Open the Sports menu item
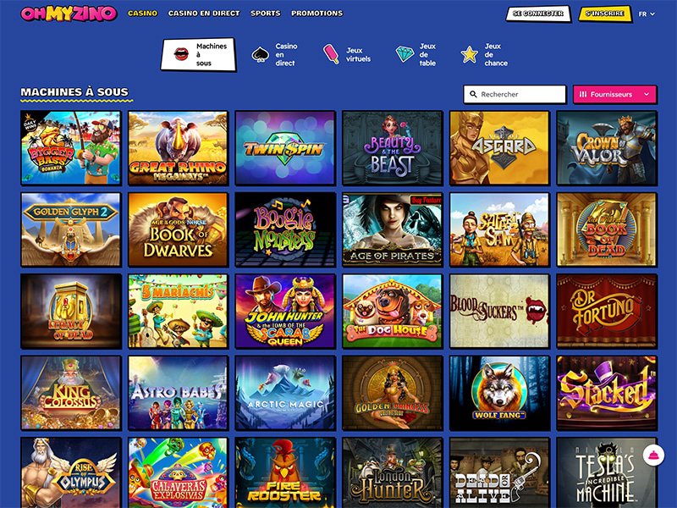The height and width of the screenshot is (508, 677). point(266,14)
